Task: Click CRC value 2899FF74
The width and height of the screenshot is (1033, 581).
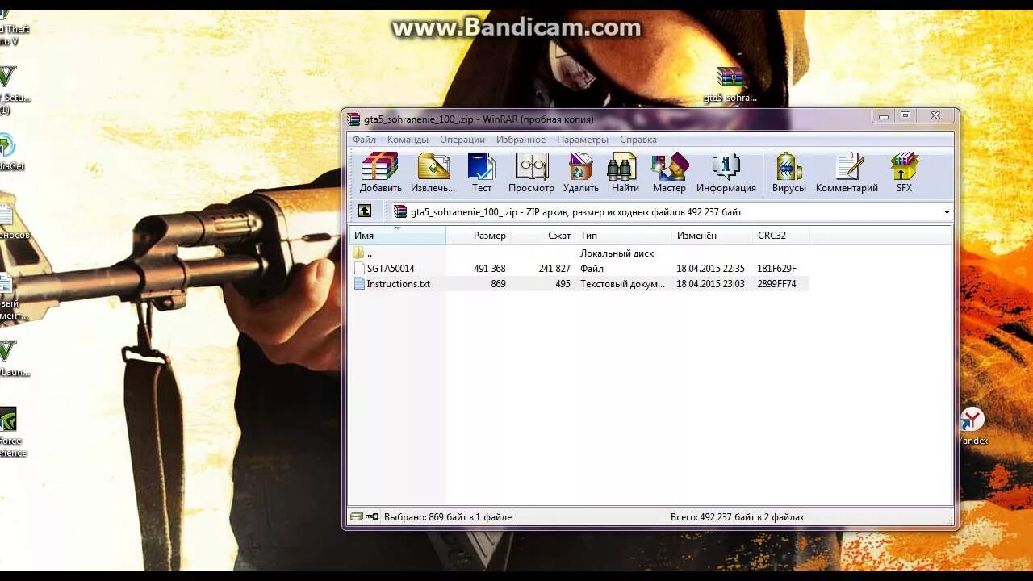Action: pyautogui.click(x=776, y=284)
